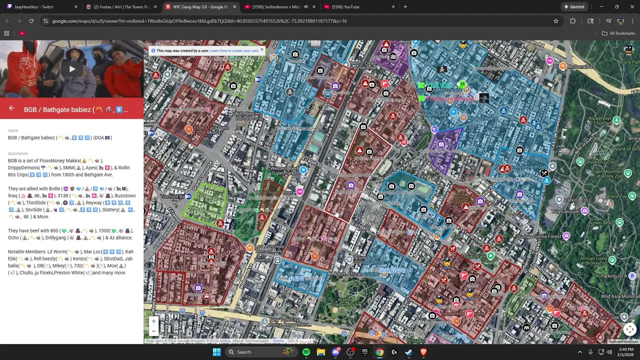Show hidden system tray icons

[580, 352]
